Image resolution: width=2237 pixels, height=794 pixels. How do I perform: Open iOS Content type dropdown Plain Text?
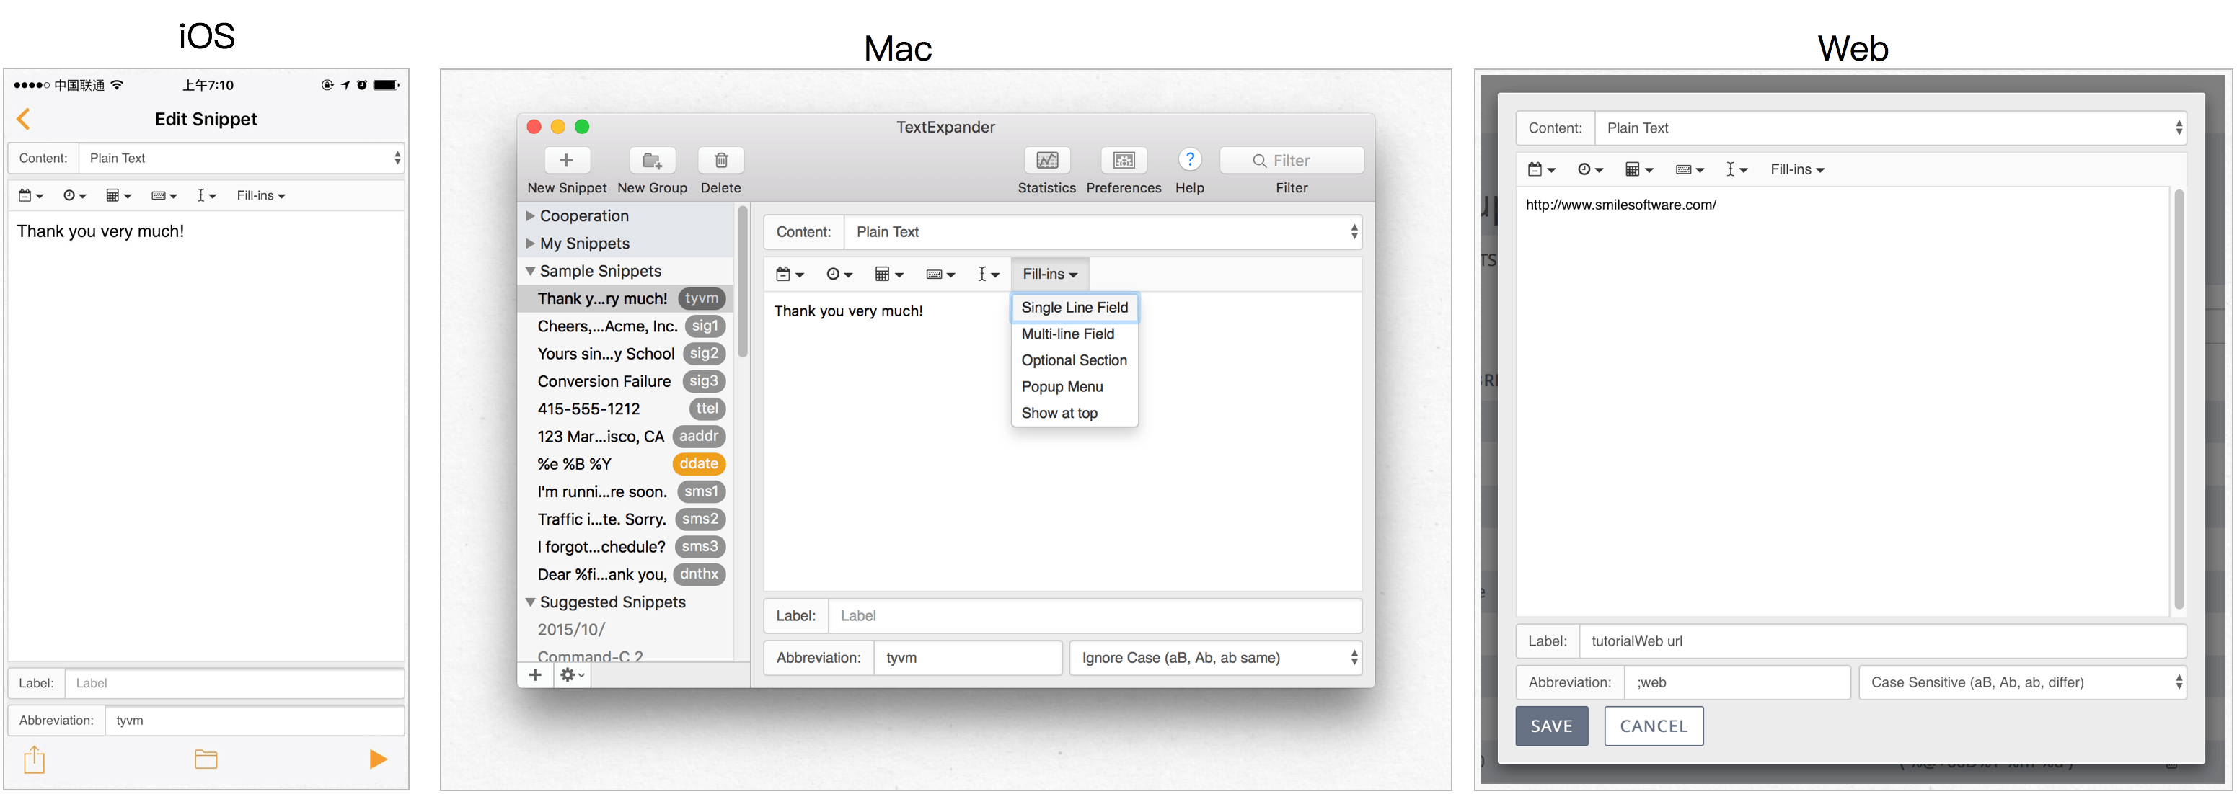242,158
